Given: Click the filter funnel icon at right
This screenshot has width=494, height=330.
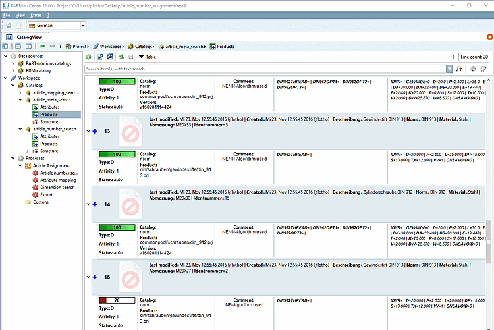Looking at the screenshot, I should tap(485, 69).
